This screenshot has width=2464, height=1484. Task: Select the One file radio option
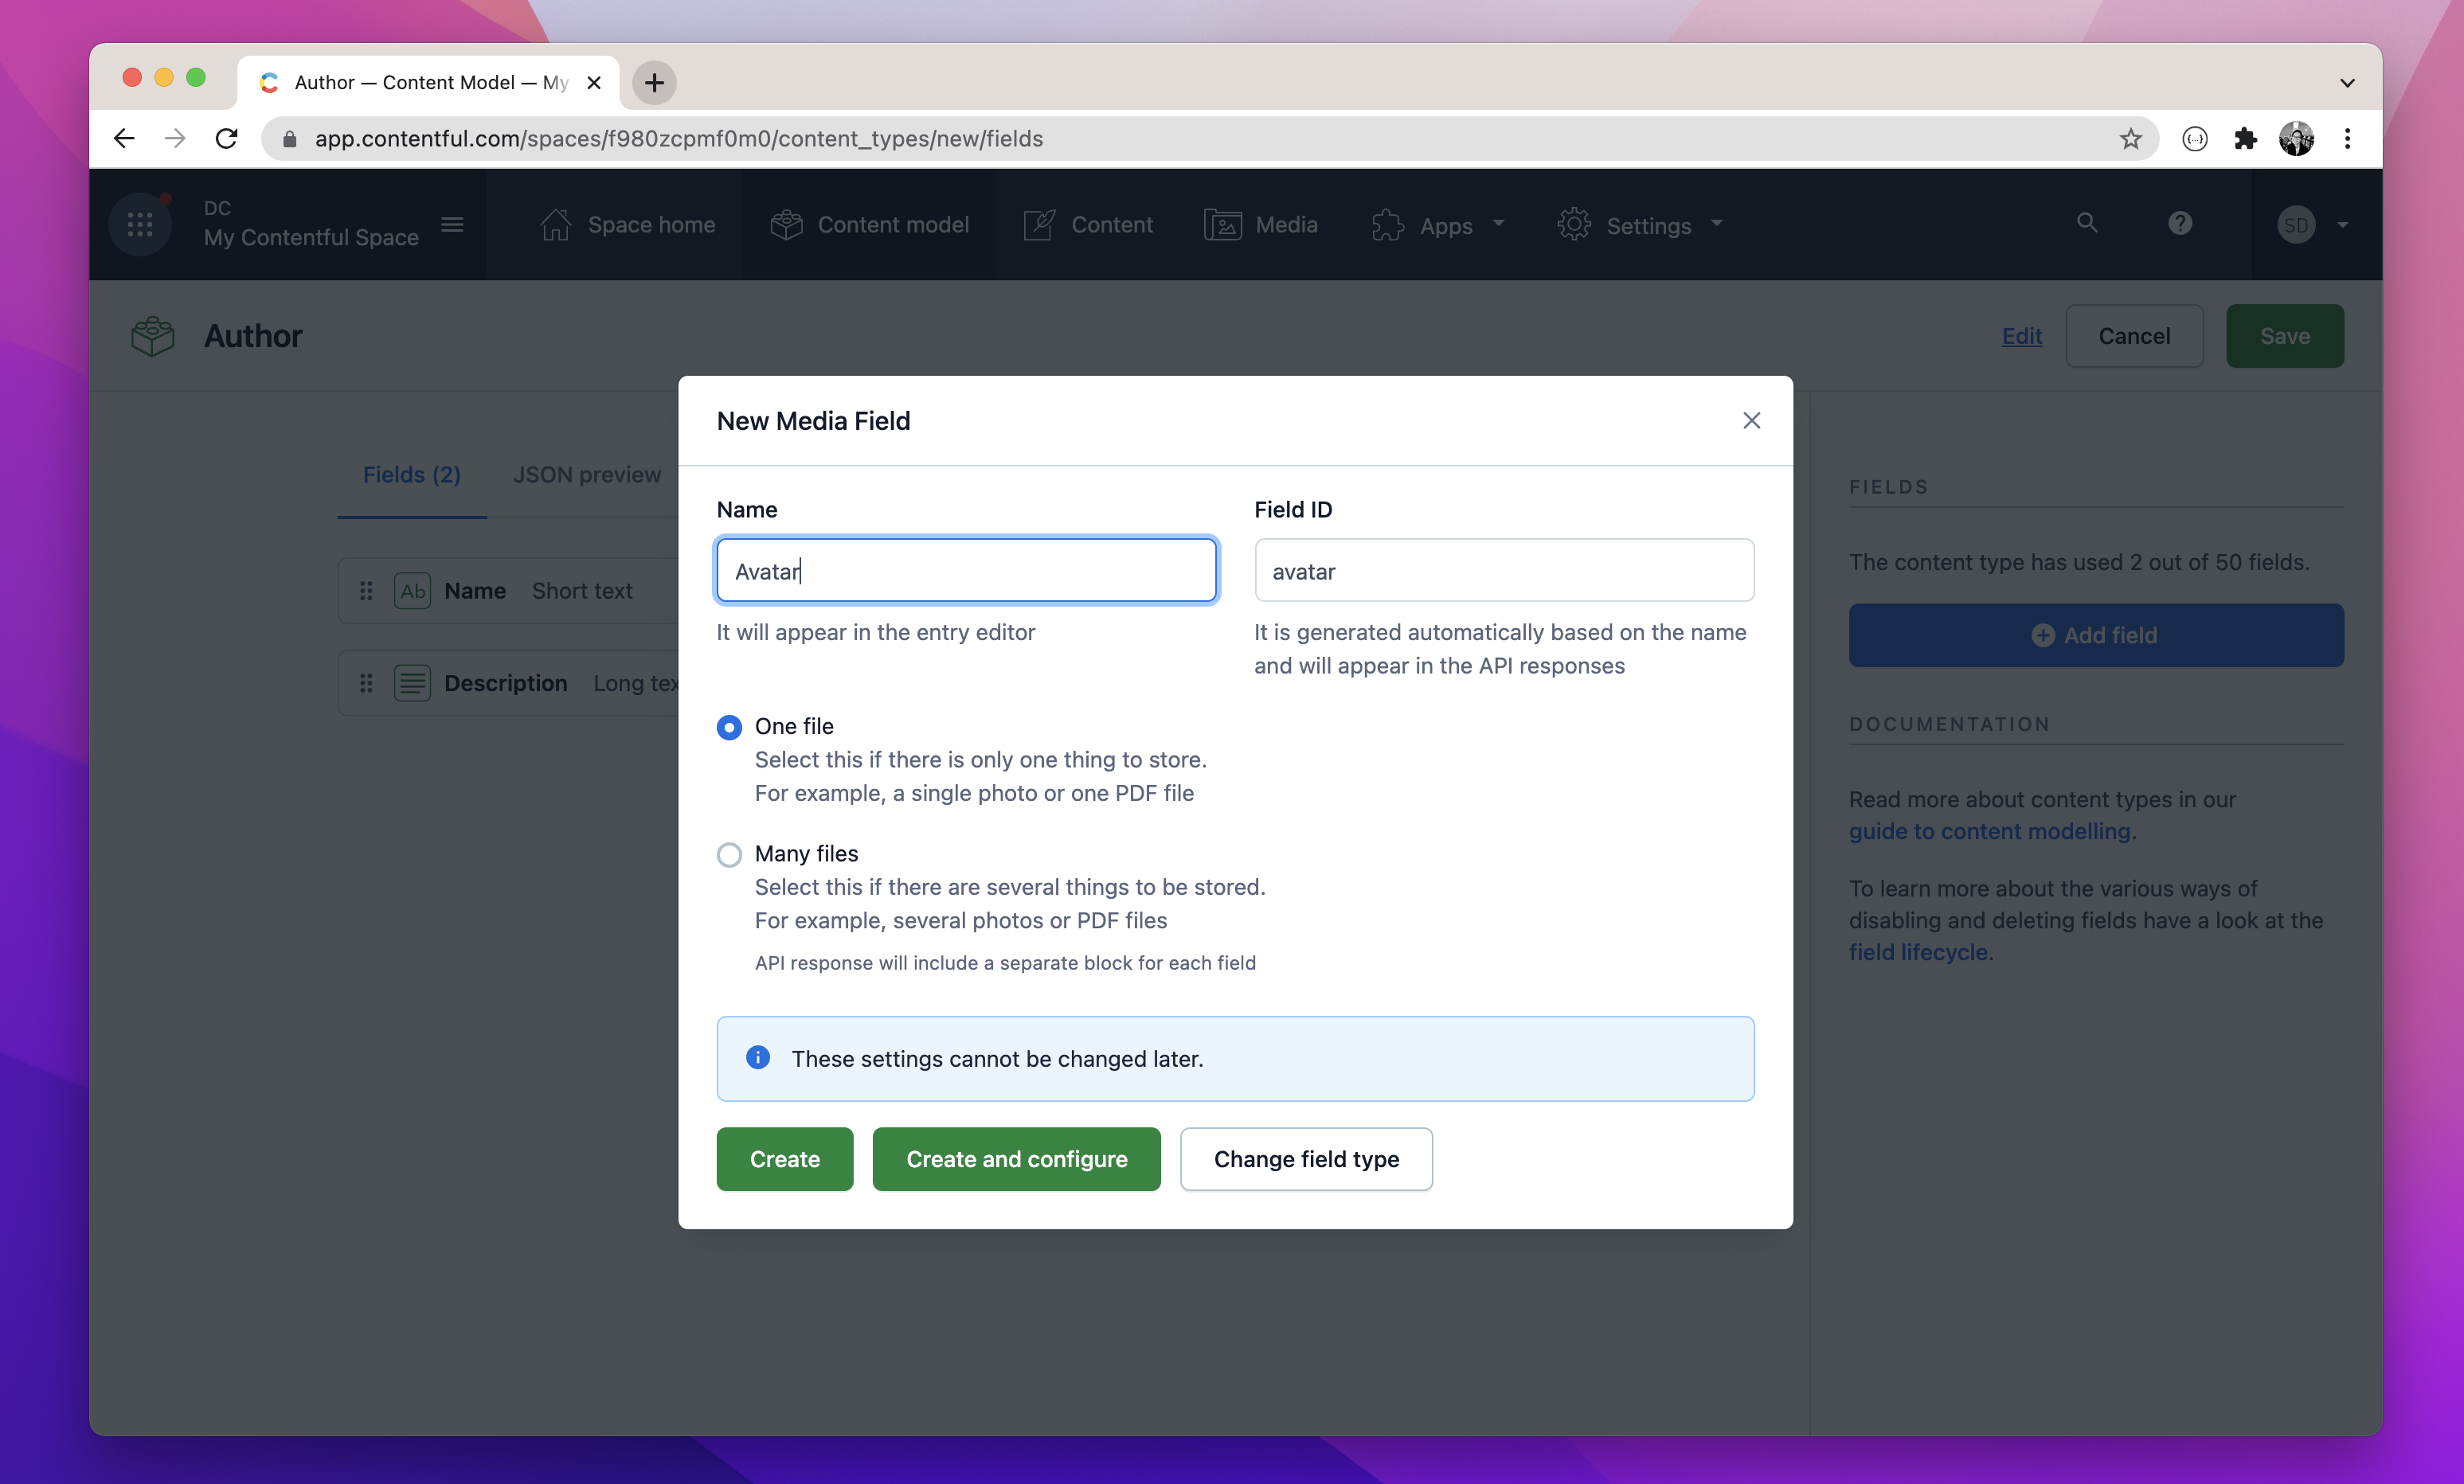[x=729, y=727]
